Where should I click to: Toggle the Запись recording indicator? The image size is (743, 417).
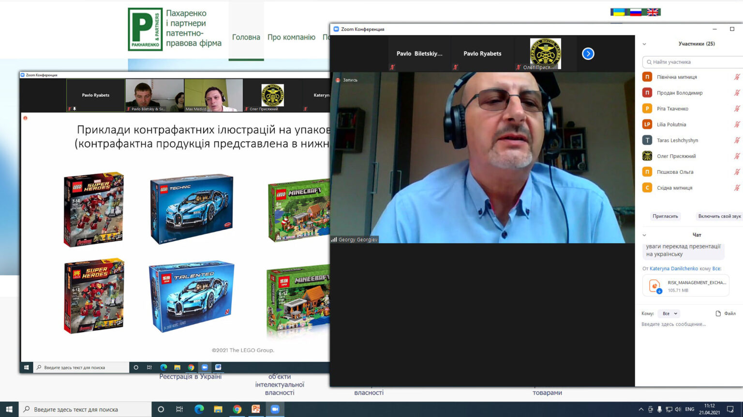(x=347, y=80)
